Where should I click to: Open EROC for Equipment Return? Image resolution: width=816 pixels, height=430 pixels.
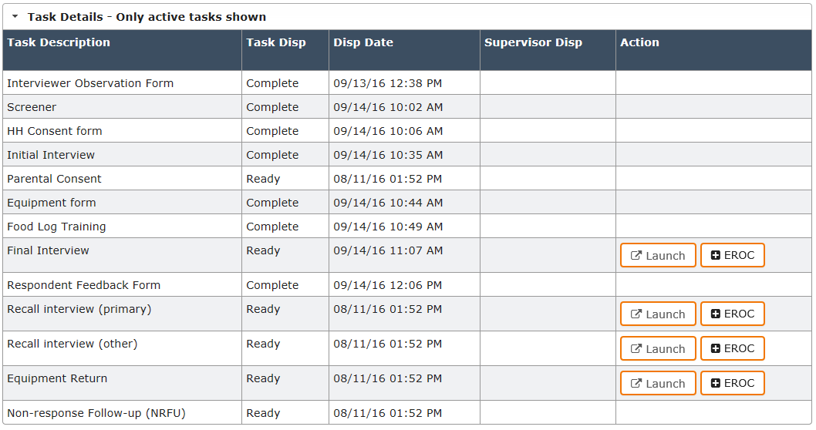(732, 384)
